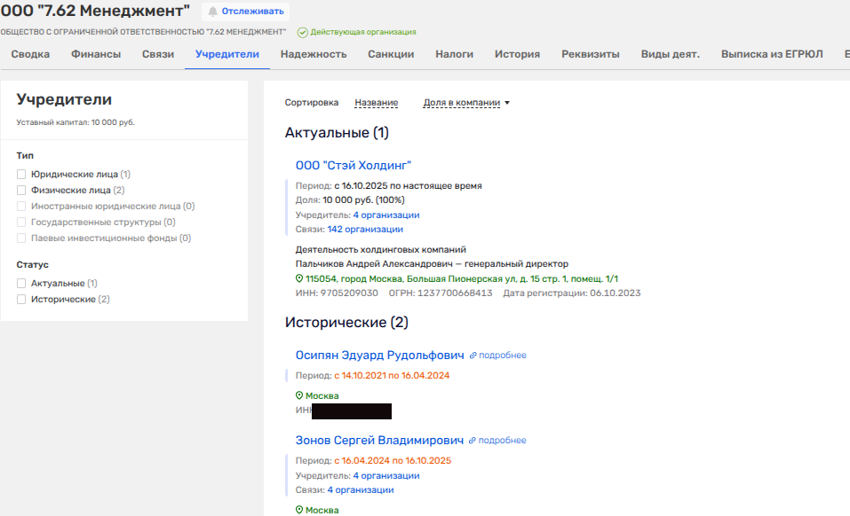Enable the Актуальные status checkbox
The image size is (850, 516).
click(21, 284)
